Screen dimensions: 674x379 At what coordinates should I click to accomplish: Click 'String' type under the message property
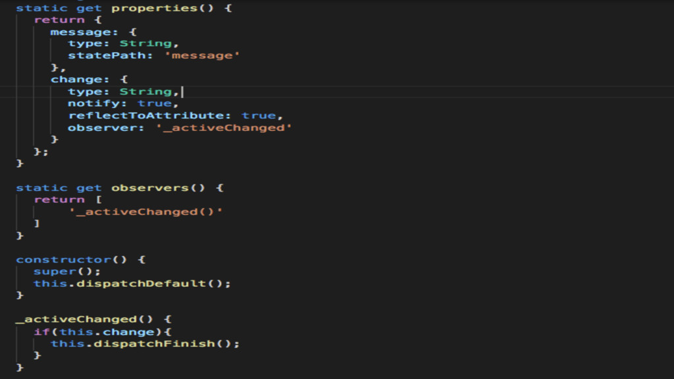(x=145, y=44)
